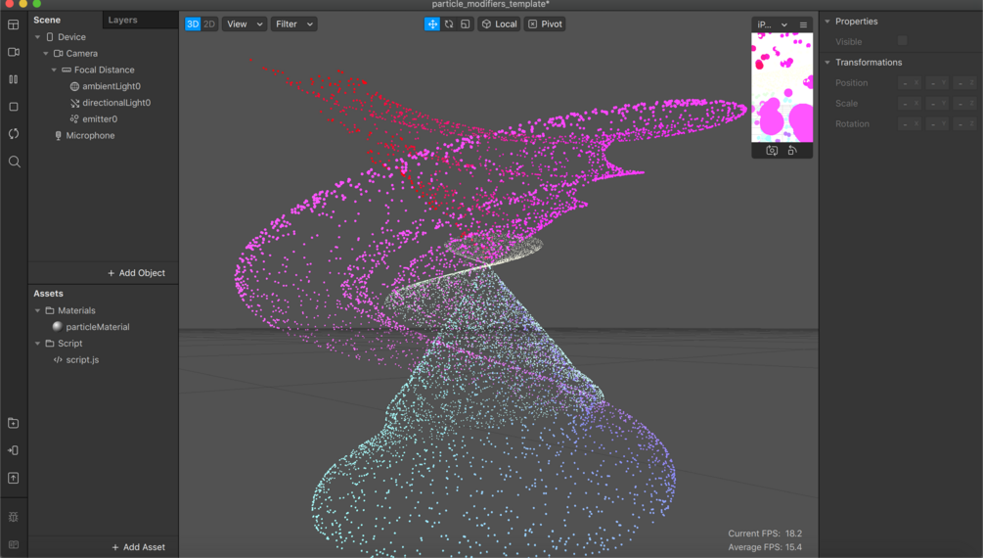Viewport: 983px width, 558px height.
Task: Click Add Object button
Action: tap(136, 273)
